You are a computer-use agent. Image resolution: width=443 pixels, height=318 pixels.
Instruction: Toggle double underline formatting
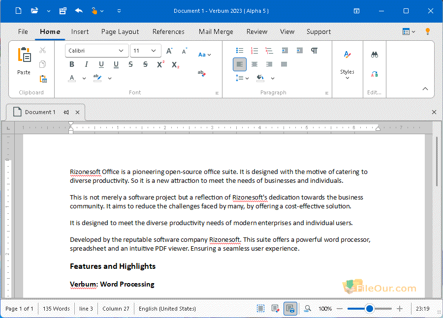(116, 64)
